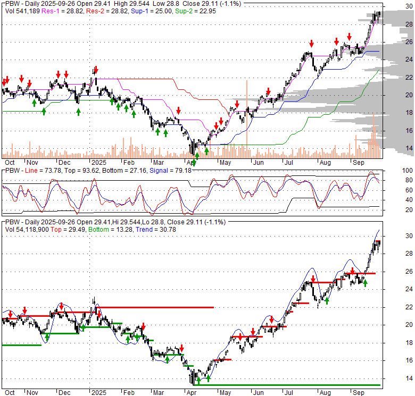This screenshot has height=396, width=415.
Task: Click the long red resistance line near 22 in bottom chart
Action: 155,307
